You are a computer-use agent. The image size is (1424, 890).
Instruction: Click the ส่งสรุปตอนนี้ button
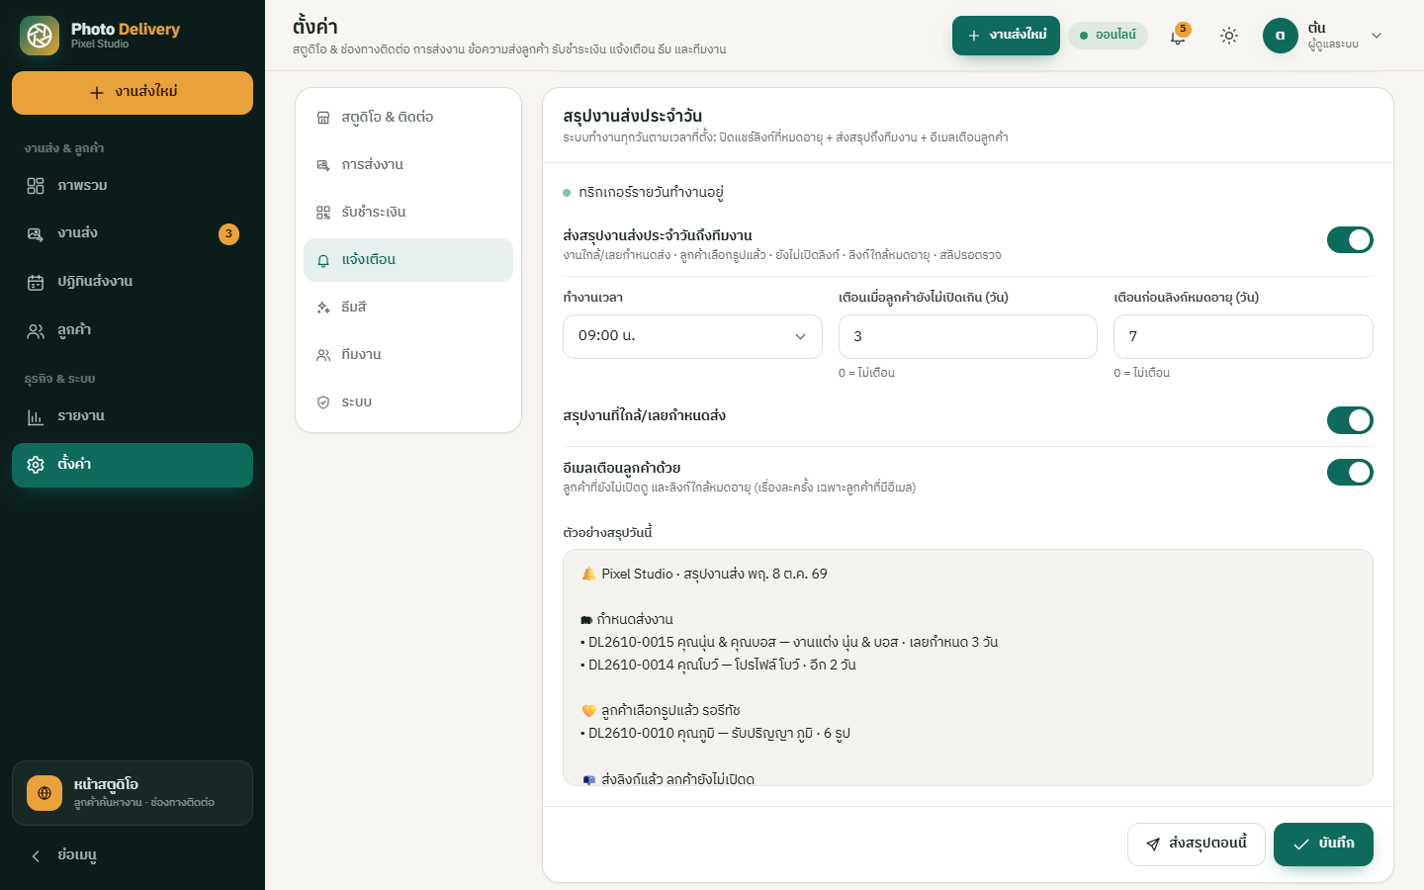point(1197,844)
